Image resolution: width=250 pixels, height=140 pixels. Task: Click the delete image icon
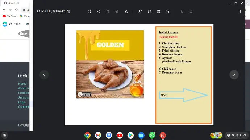[x=108, y=12]
